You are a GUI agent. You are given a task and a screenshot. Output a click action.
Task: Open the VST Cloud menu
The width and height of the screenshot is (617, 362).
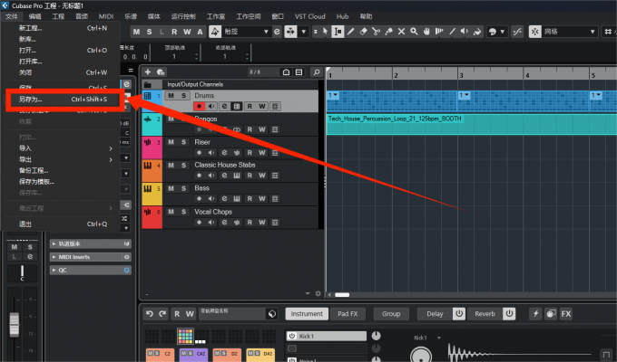tap(310, 16)
